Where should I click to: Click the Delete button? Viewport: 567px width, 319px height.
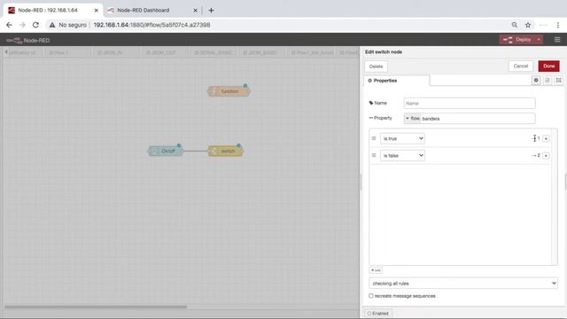376,66
